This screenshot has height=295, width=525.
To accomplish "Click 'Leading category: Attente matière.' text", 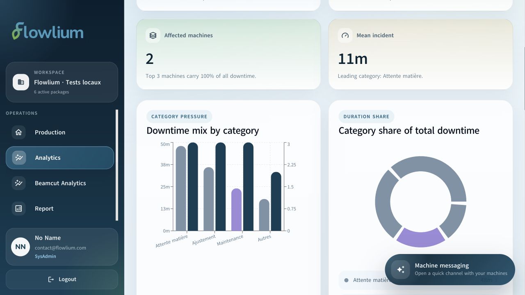I will (380, 76).
